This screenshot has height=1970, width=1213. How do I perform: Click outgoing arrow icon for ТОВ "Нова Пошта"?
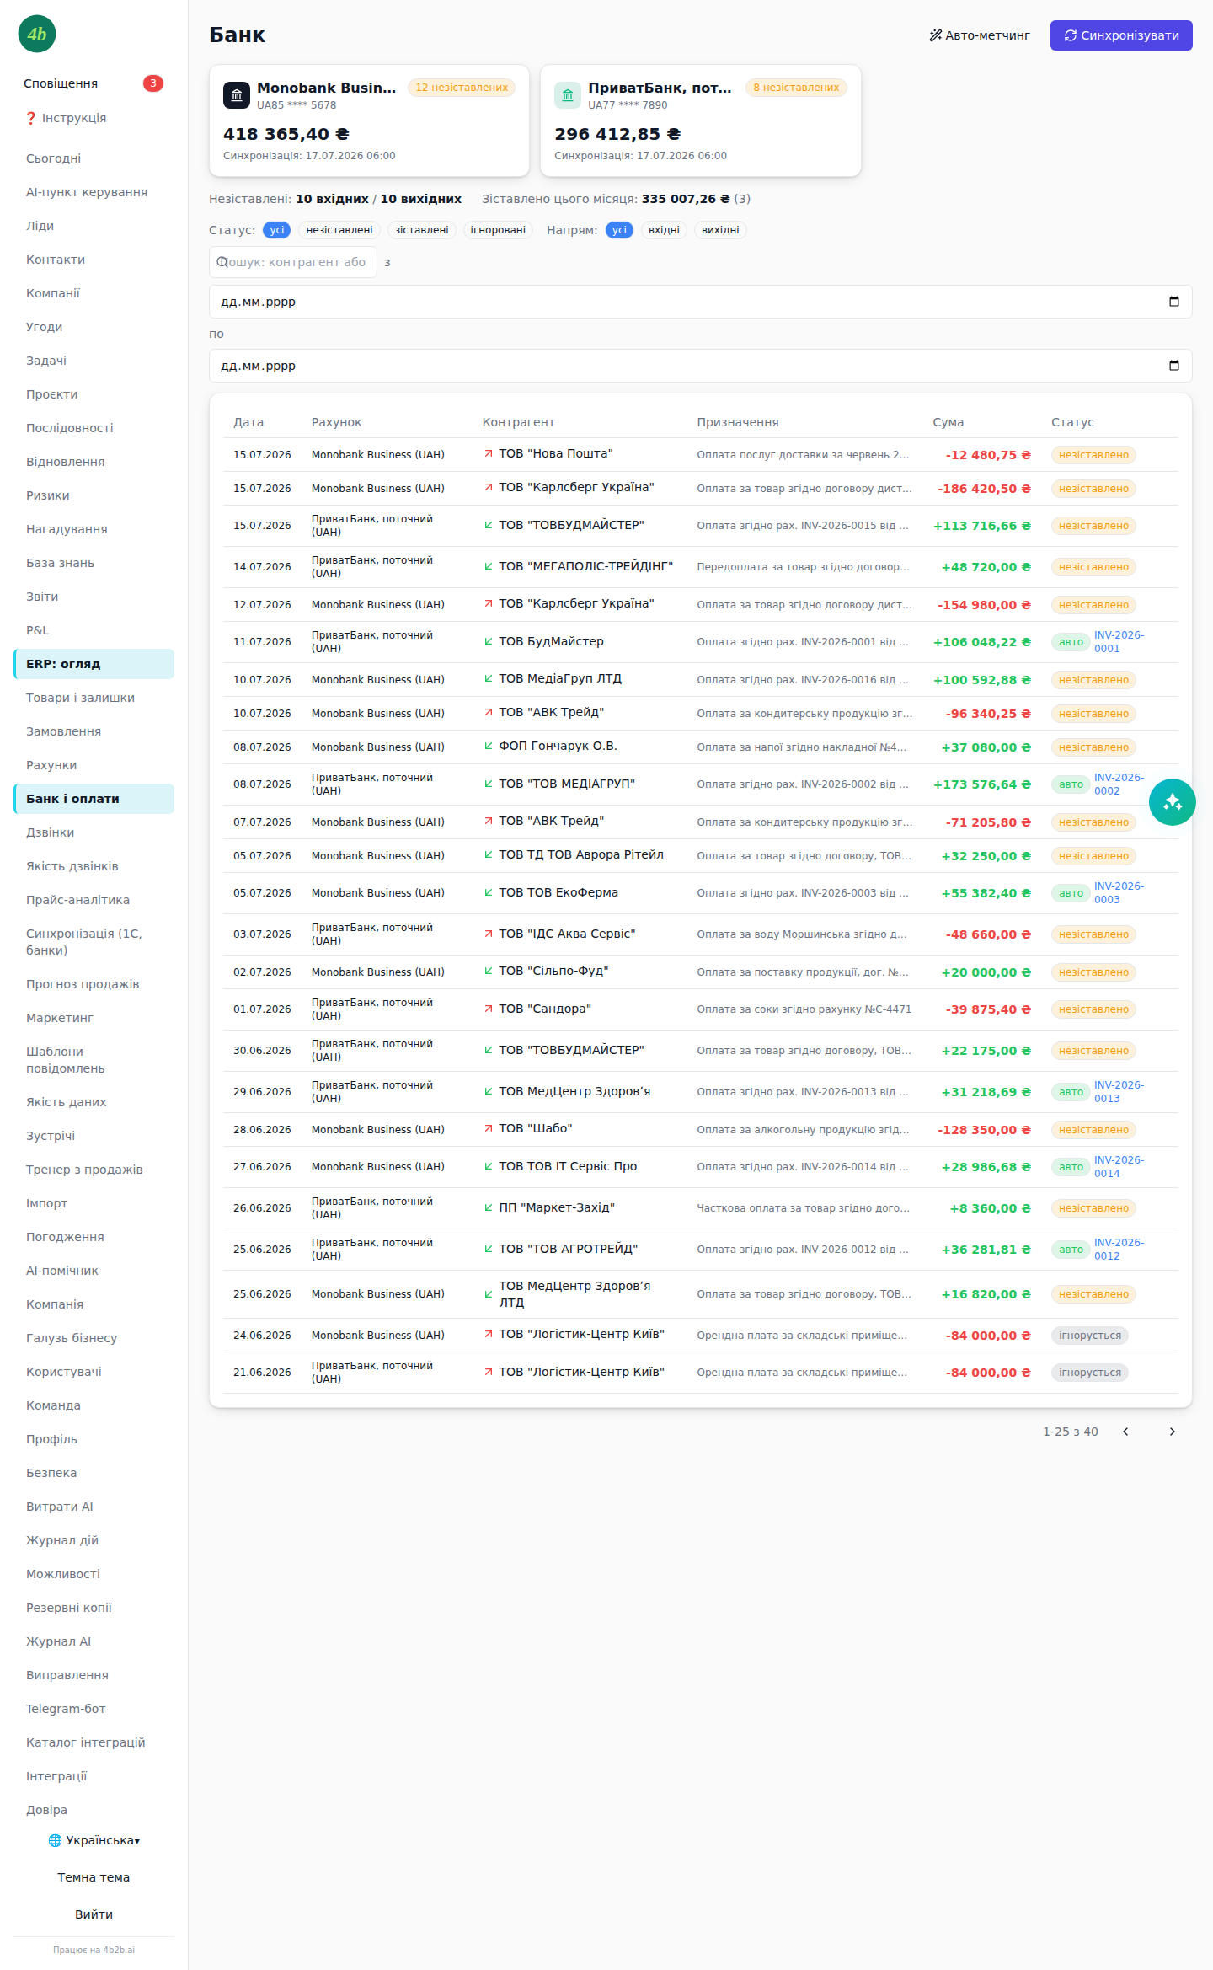pos(489,453)
